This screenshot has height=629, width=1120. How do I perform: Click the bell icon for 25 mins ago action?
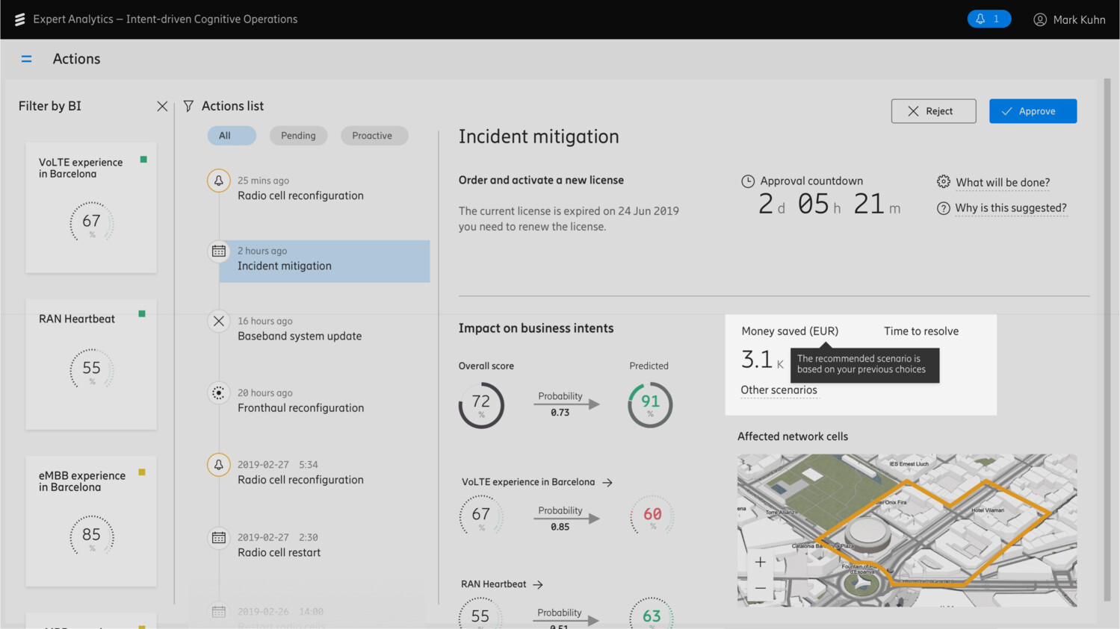[218, 181]
